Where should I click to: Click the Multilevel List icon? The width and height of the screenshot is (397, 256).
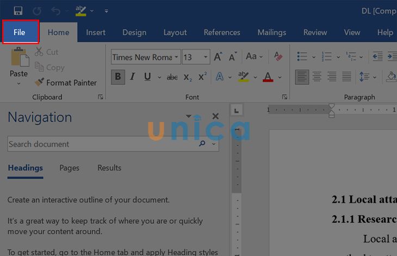tap(351, 57)
